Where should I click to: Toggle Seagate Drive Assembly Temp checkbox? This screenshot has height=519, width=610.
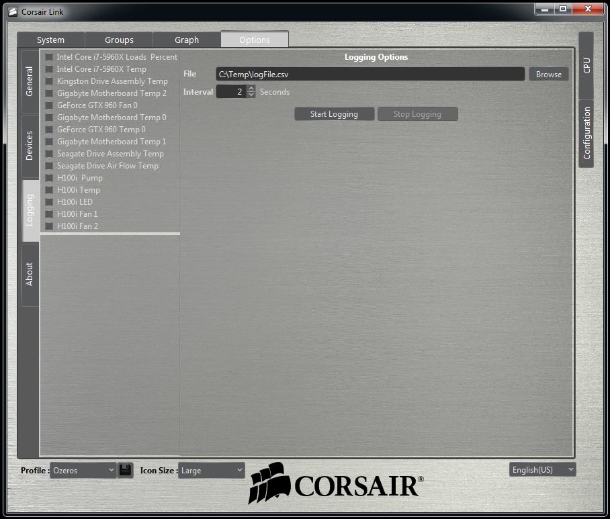point(49,154)
